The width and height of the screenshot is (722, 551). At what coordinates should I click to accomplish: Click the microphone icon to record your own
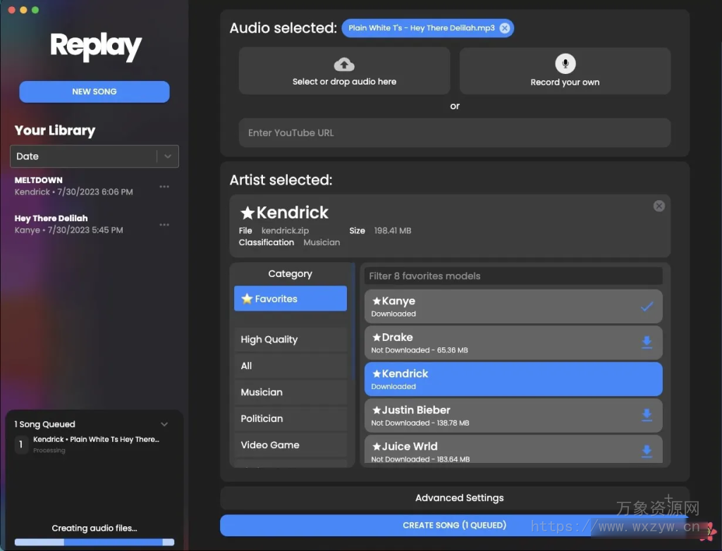(564, 63)
